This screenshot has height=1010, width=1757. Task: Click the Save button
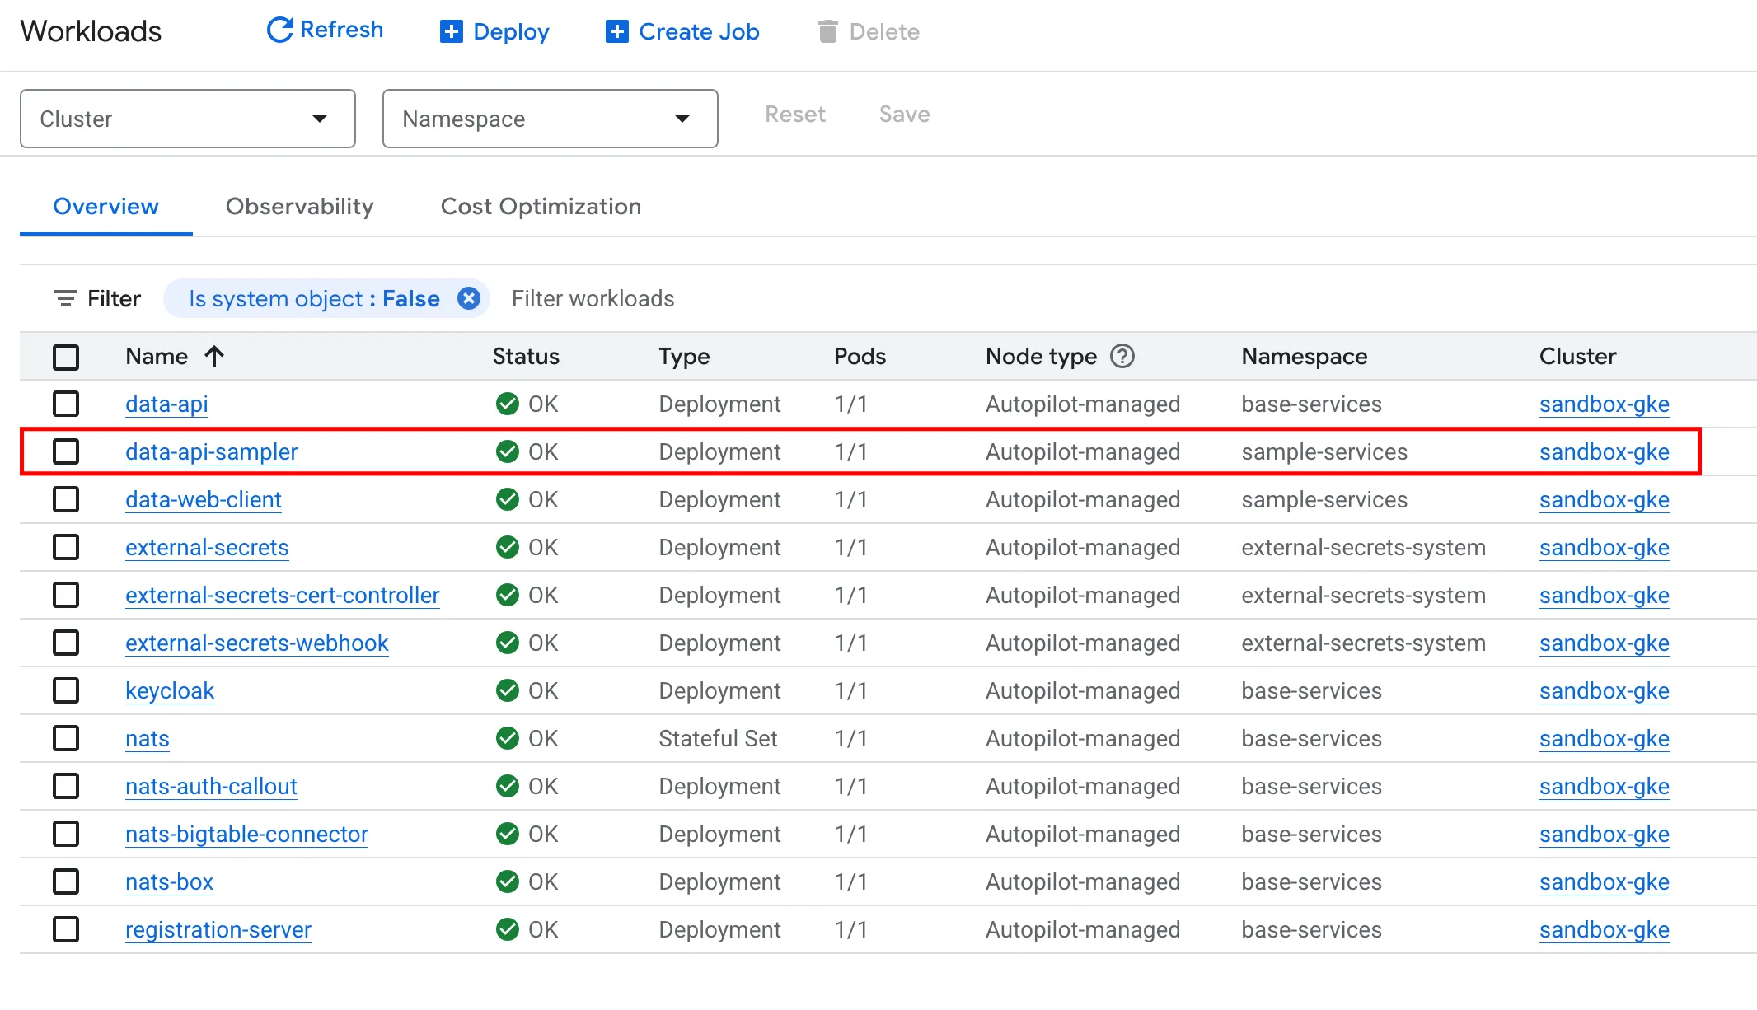click(904, 115)
